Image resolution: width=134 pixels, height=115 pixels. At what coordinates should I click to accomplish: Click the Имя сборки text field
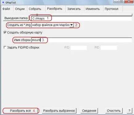click(82, 40)
